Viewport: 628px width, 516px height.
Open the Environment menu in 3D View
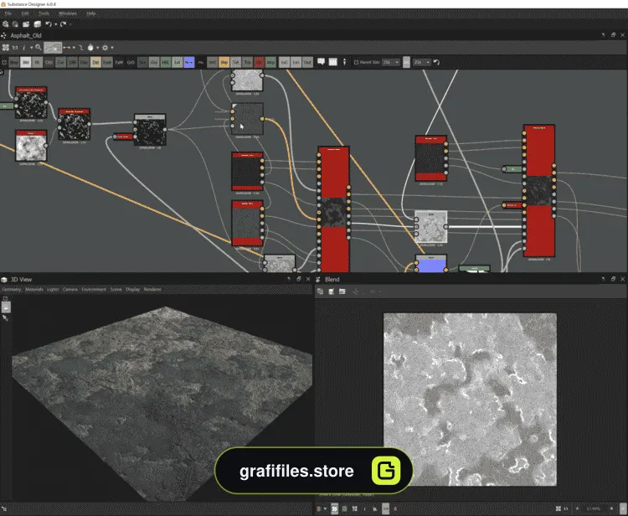(x=94, y=289)
